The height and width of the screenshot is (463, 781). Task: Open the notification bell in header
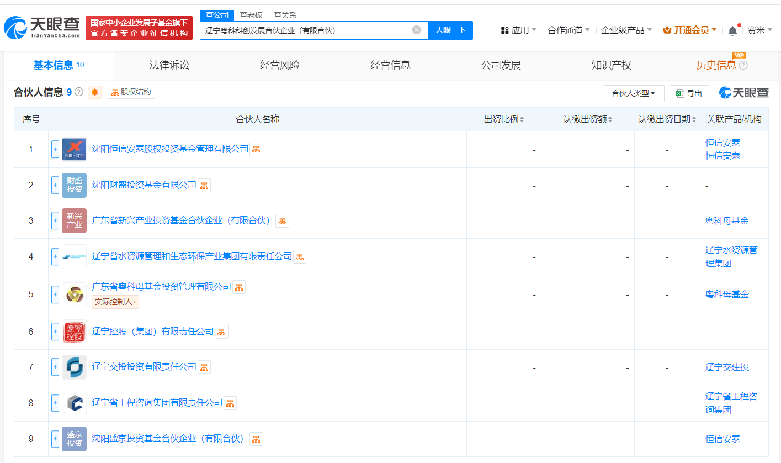point(732,30)
